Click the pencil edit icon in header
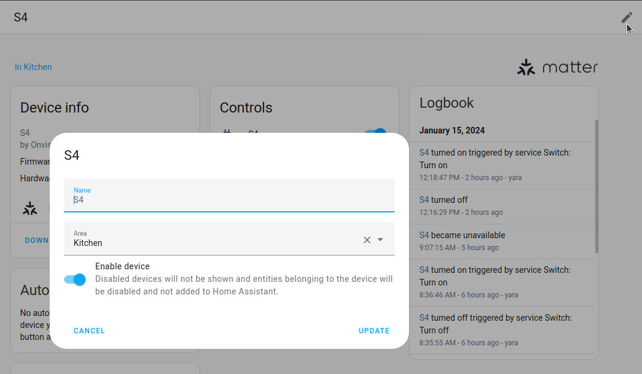Image resolution: width=642 pixels, height=374 pixels. click(626, 17)
